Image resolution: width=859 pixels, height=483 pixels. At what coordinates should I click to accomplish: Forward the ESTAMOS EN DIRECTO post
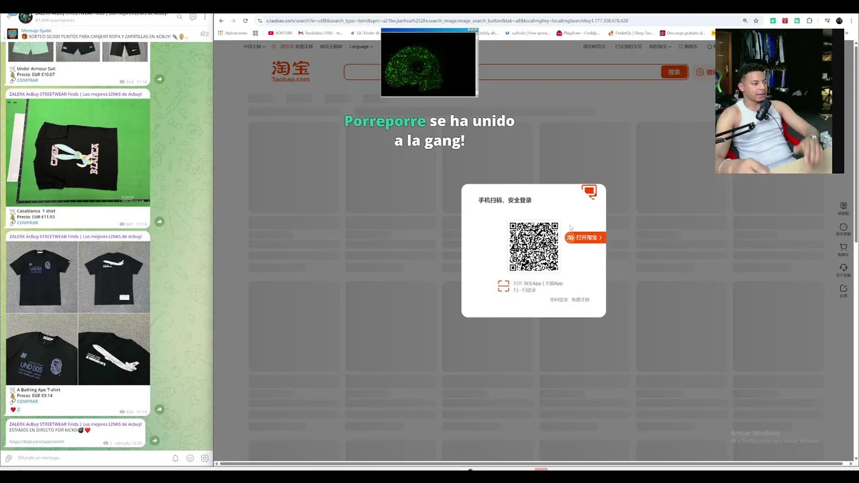pos(154,440)
